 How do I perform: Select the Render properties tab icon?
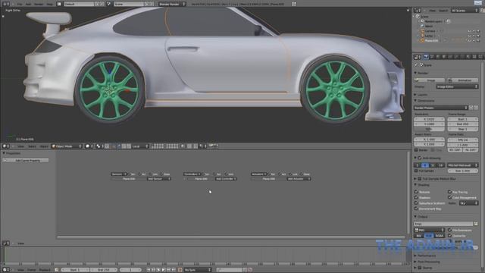(x=426, y=57)
